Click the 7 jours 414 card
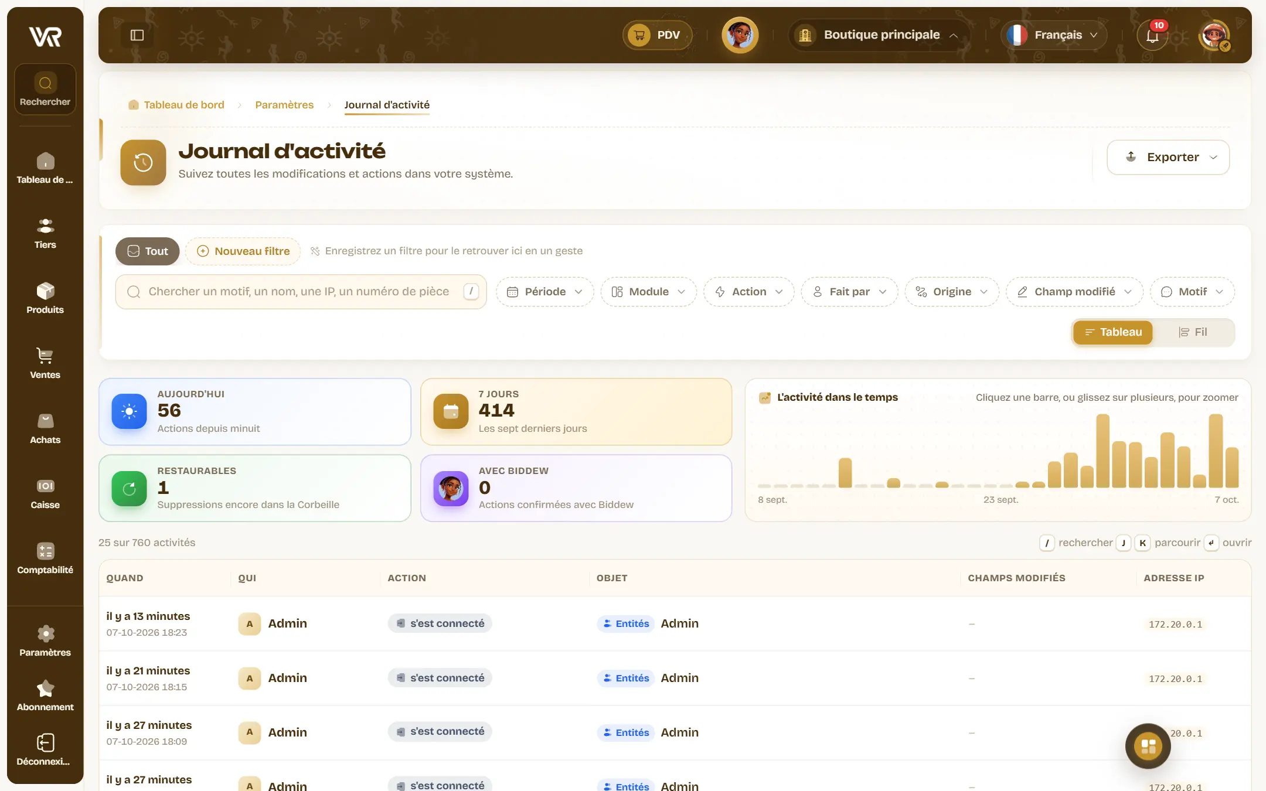The image size is (1266, 791). tap(576, 411)
